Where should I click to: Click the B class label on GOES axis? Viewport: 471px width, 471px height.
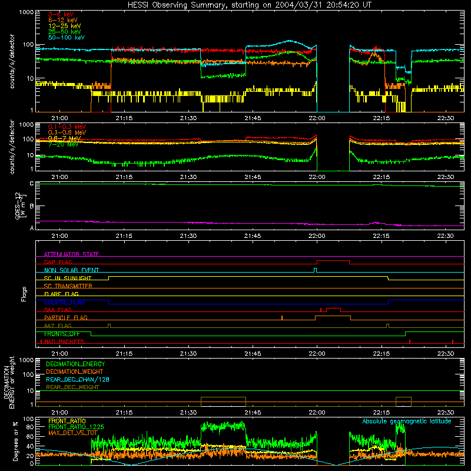pyautogui.click(x=32, y=206)
